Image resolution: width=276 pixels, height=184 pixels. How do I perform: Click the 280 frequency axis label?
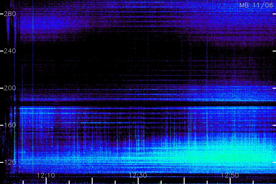[x=10, y=14]
